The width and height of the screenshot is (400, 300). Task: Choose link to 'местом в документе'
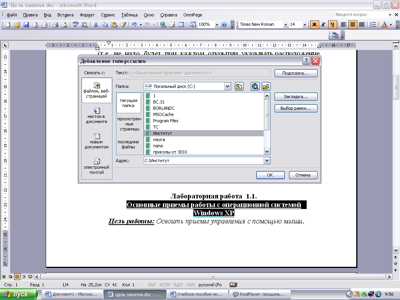tap(96, 116)
